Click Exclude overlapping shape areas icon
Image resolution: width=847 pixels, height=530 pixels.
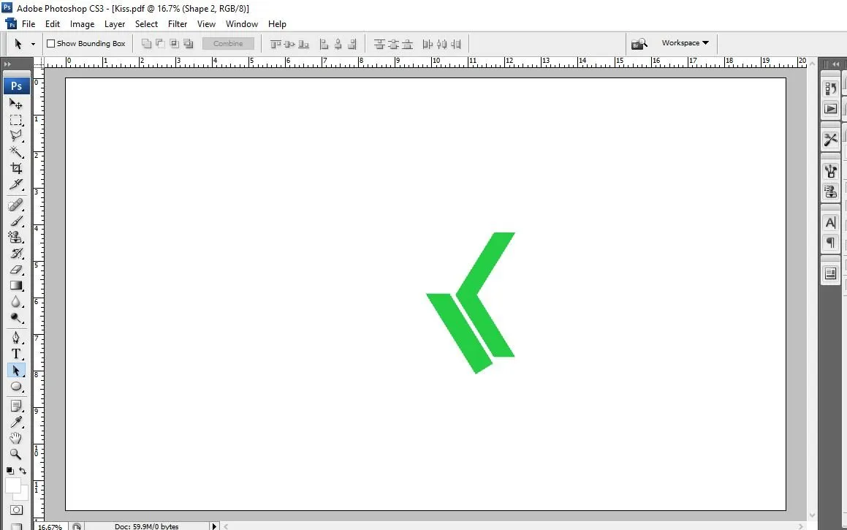tap(189, 44)
